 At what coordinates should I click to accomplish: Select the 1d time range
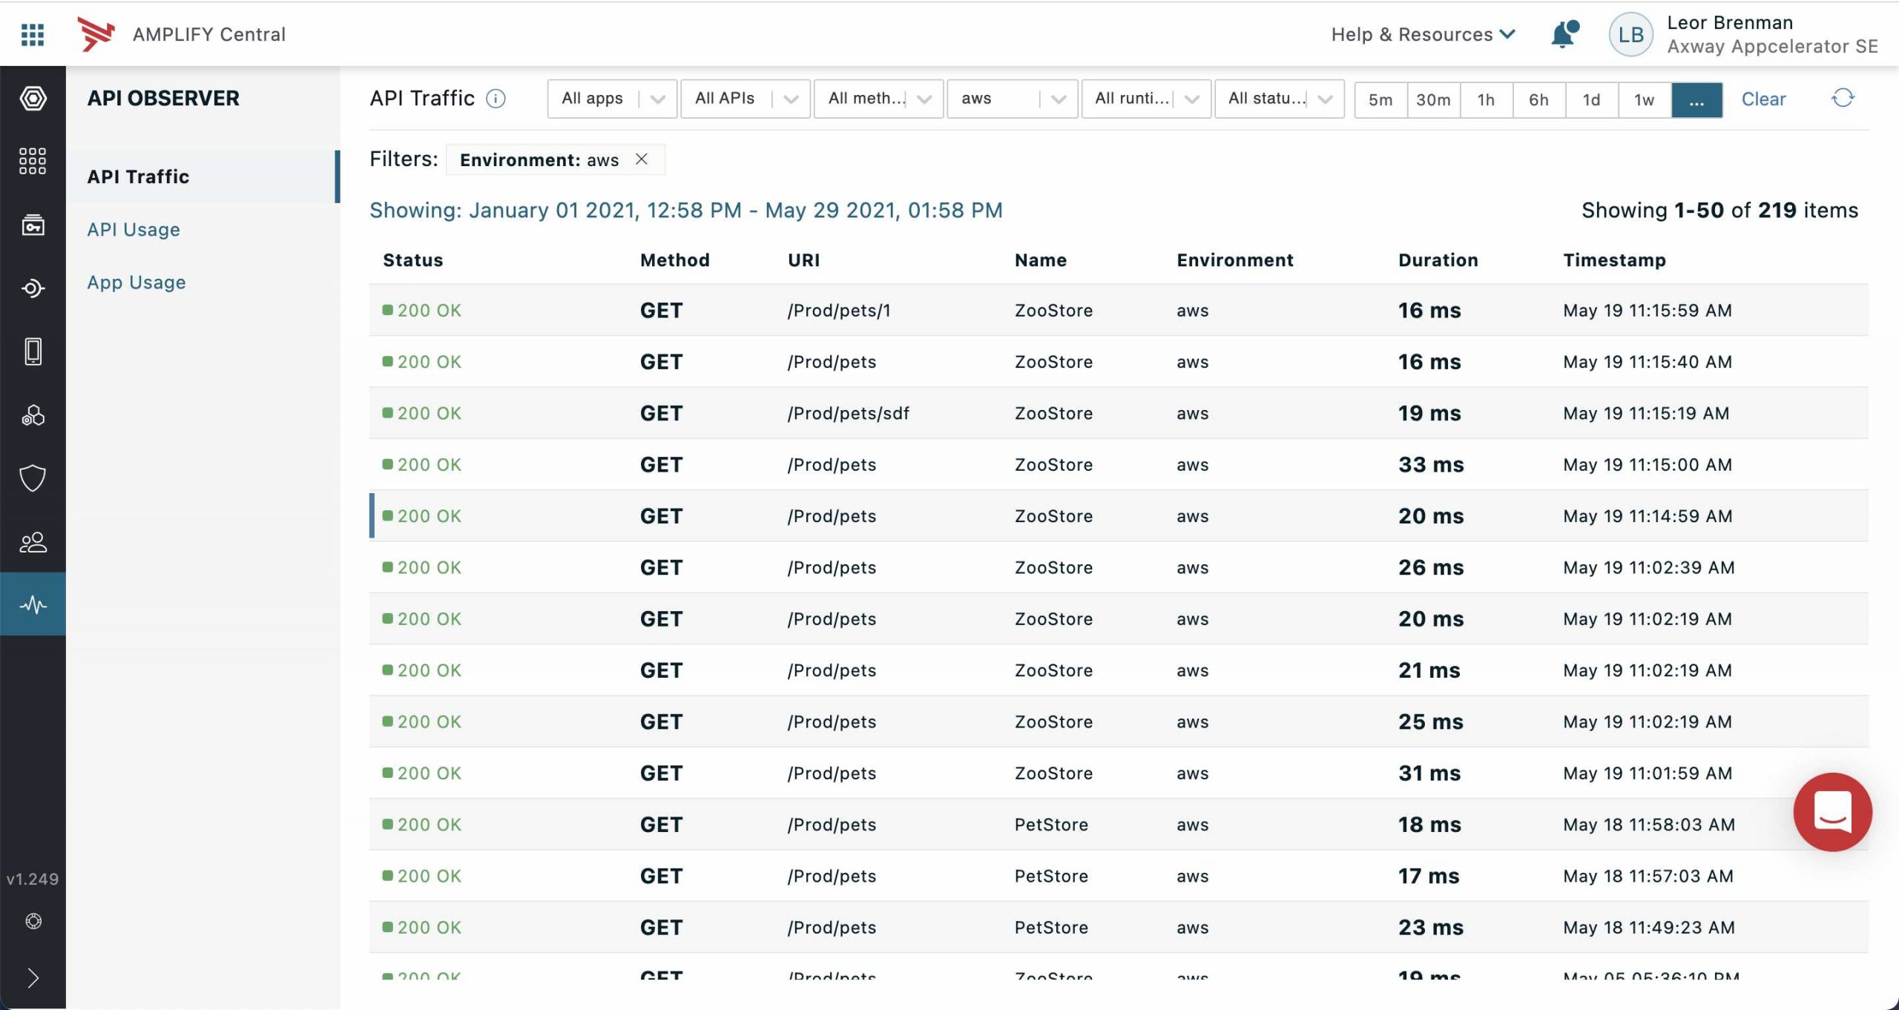1591,99
